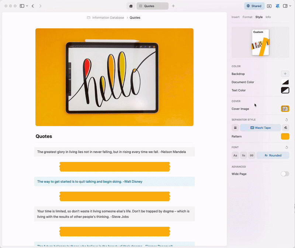
Task: Reset Separator Style using the circular arrow icon
Action: pos(286,119)
